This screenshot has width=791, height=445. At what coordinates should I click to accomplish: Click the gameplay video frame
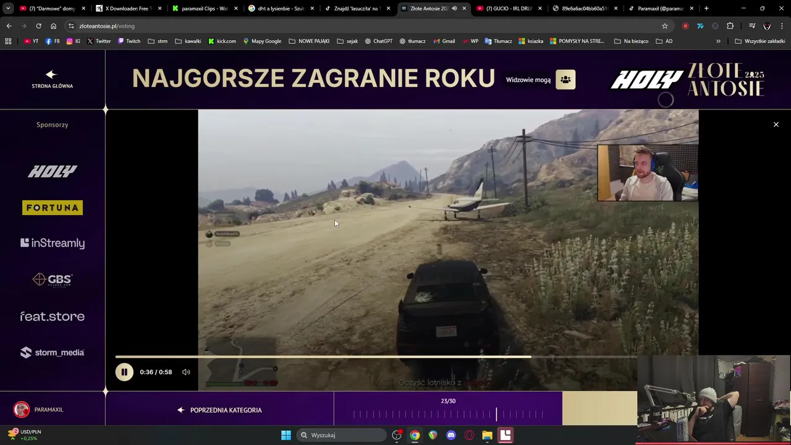(x=448, y=250)
